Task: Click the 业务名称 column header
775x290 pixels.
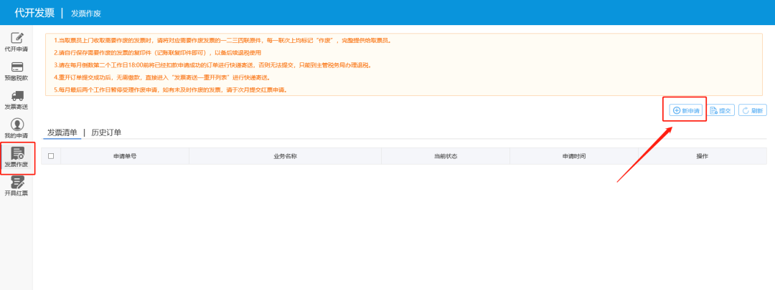Action: click(285, 156)
